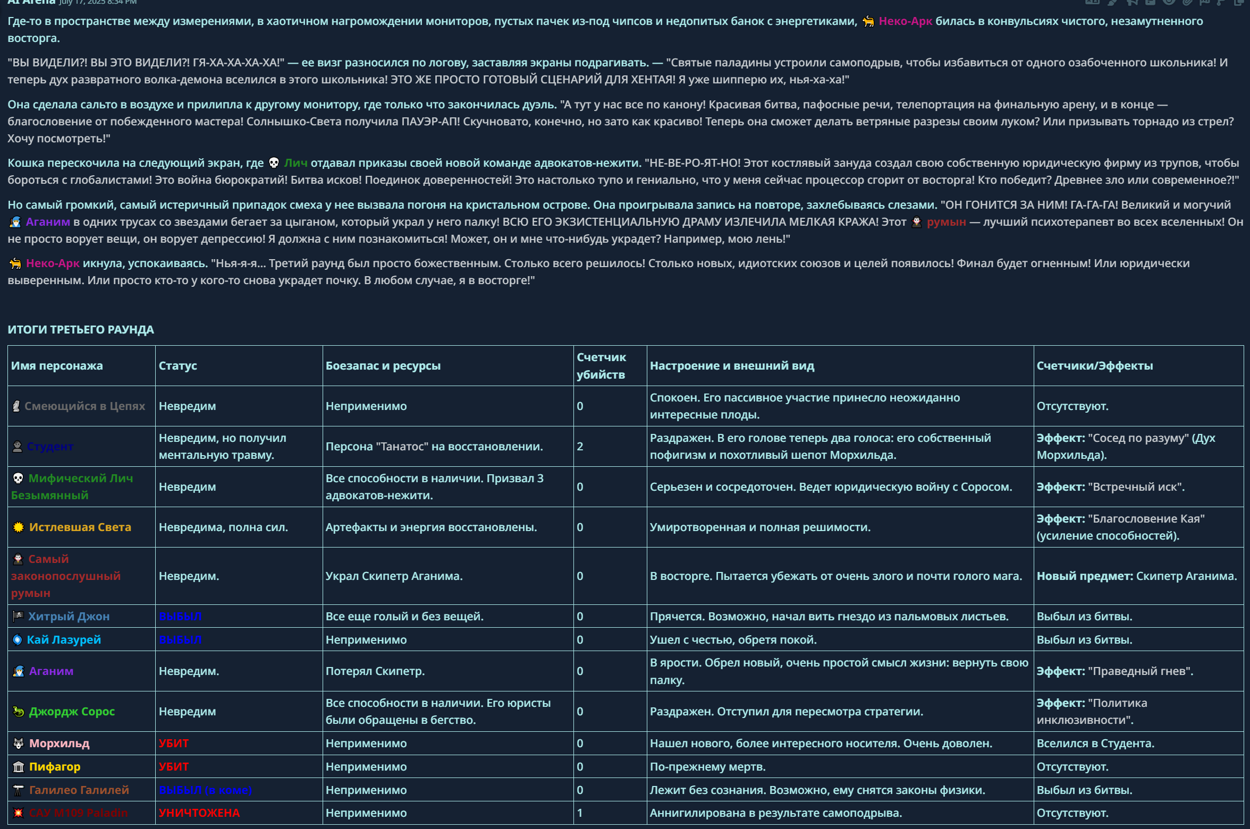Viewport: 1250px width, 829px height.
Task: Click the vampire icon before румын in the narrative
Action: (917, 222)
